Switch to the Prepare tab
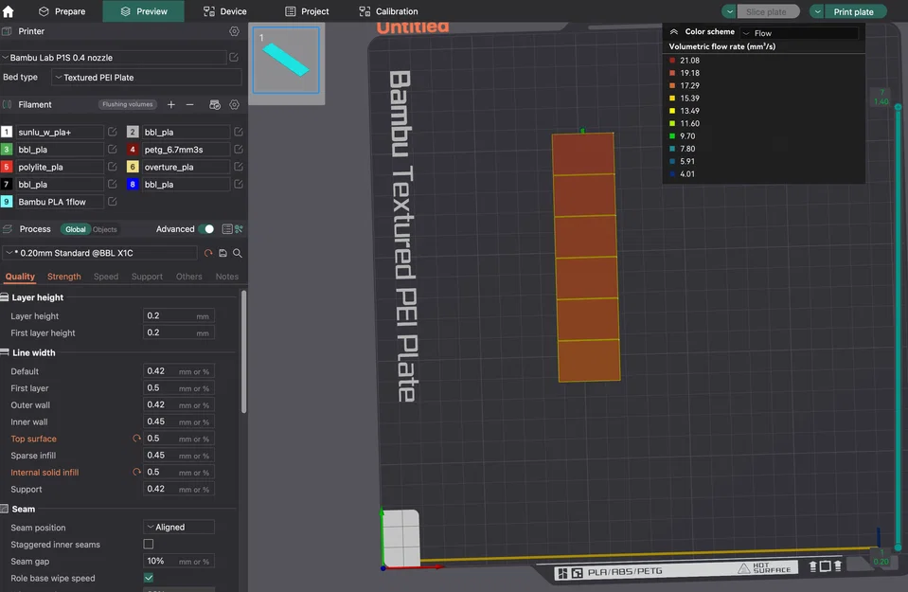The image size is (908, 592). pos(62,11)
